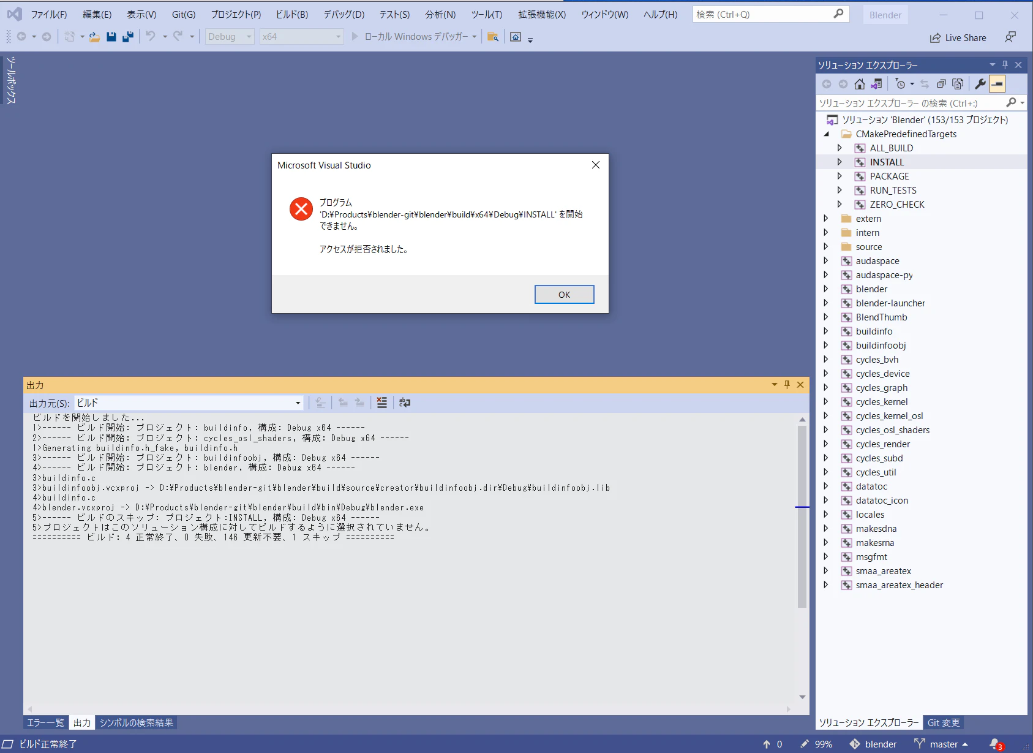The width and height of the screenshot is (1033, 753).
Task: Toggle auto-hide pin on Solution Explorer panel
Action: coord(1005,64)
